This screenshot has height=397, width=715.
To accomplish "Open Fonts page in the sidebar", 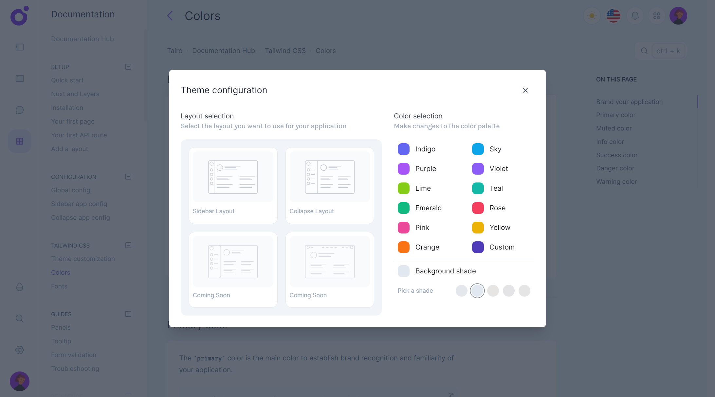I will [x=59, y=286].
